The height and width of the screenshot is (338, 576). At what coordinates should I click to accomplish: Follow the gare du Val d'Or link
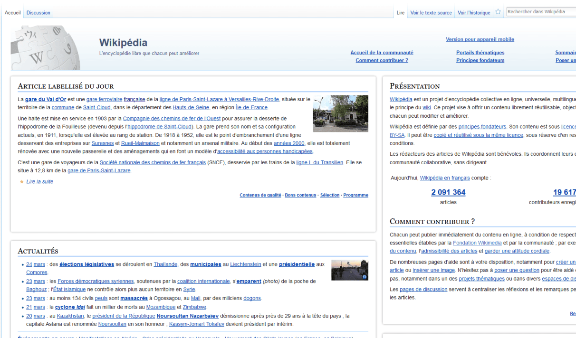(46, 99)
